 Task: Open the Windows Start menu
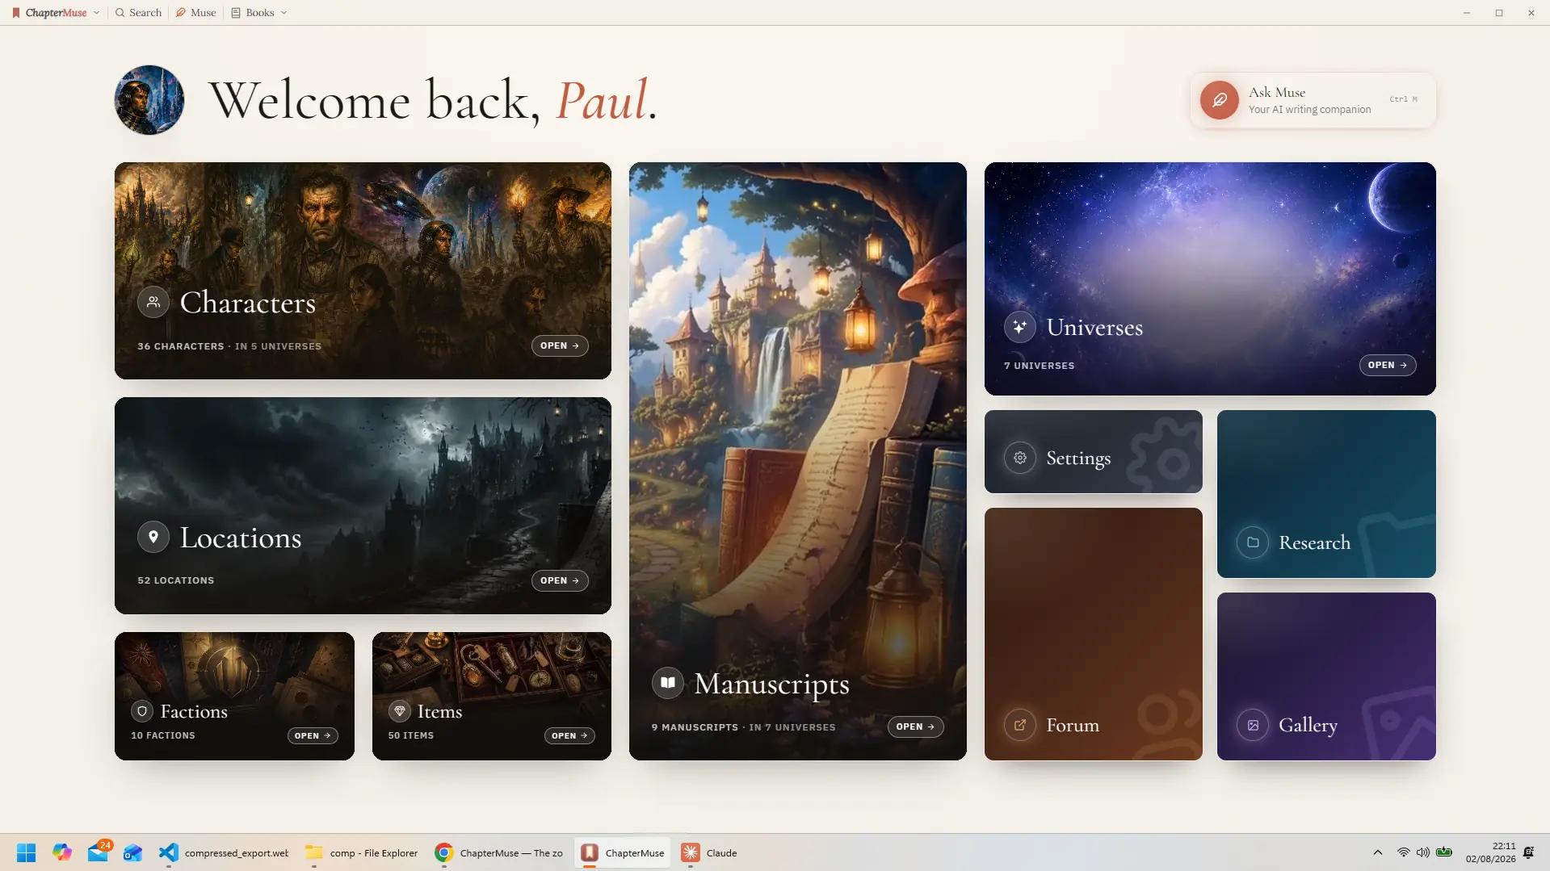pyautogui.click(x=27, y=852)
